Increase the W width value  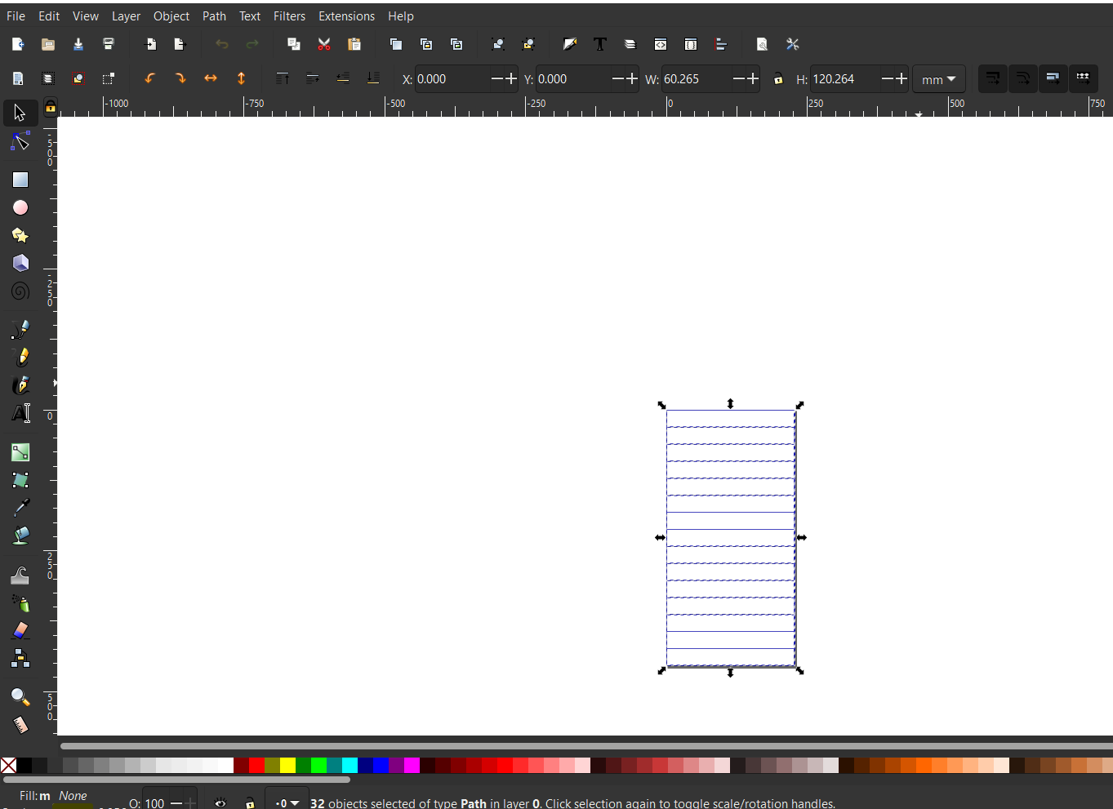[x=753, y=79]
